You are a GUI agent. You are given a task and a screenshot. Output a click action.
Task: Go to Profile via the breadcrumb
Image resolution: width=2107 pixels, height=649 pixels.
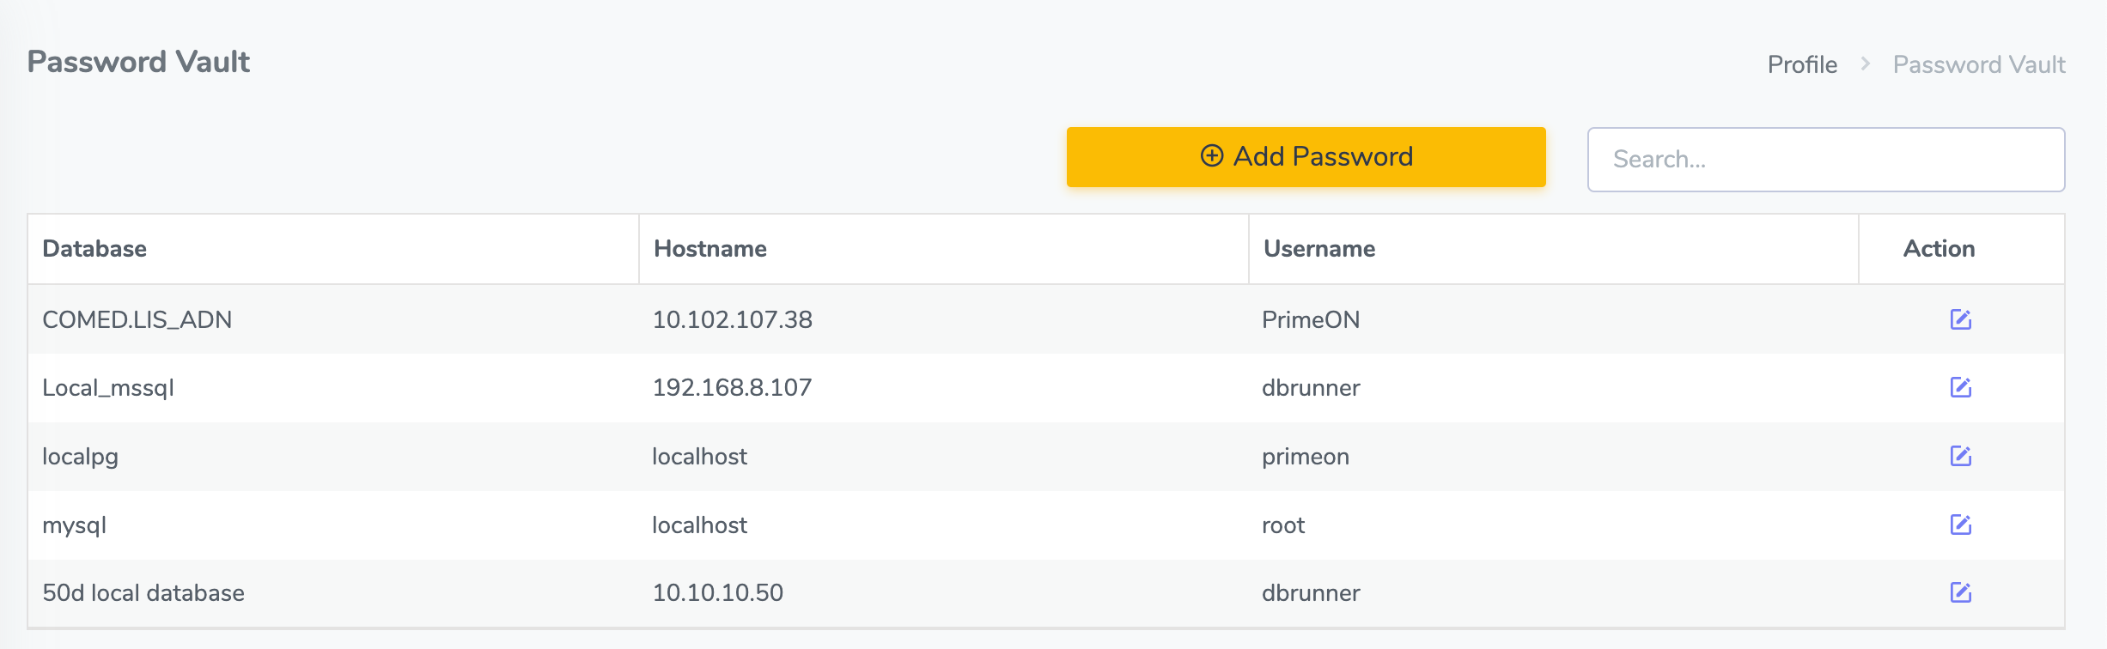point(1802,64)
